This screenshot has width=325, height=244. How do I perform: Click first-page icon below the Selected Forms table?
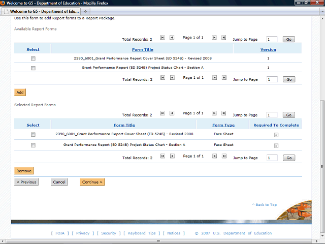162,156
